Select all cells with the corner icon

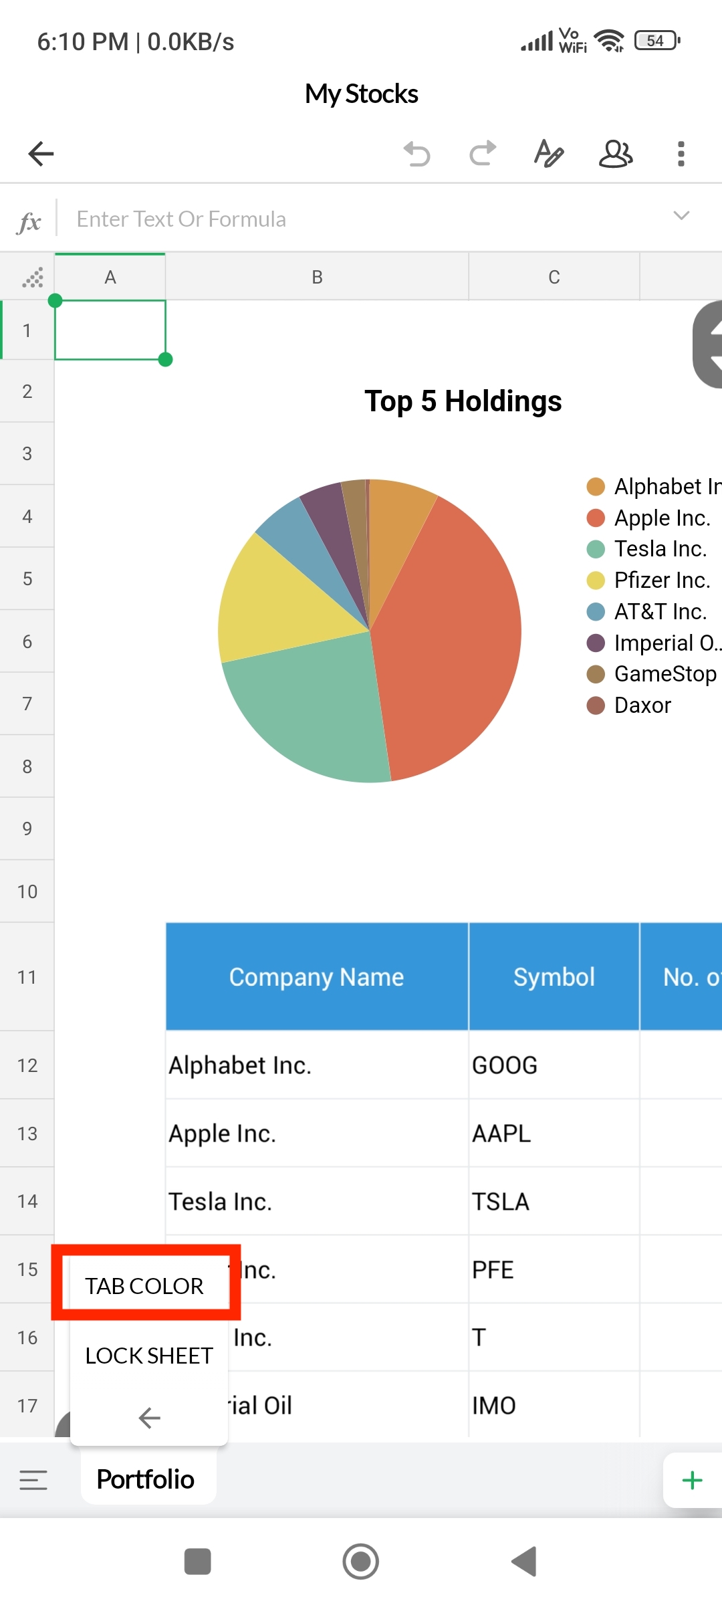[x=31, y=278]
